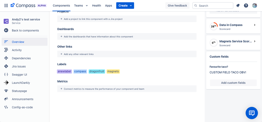
Task: Connect metrics to measure performance
Action: 127,89
